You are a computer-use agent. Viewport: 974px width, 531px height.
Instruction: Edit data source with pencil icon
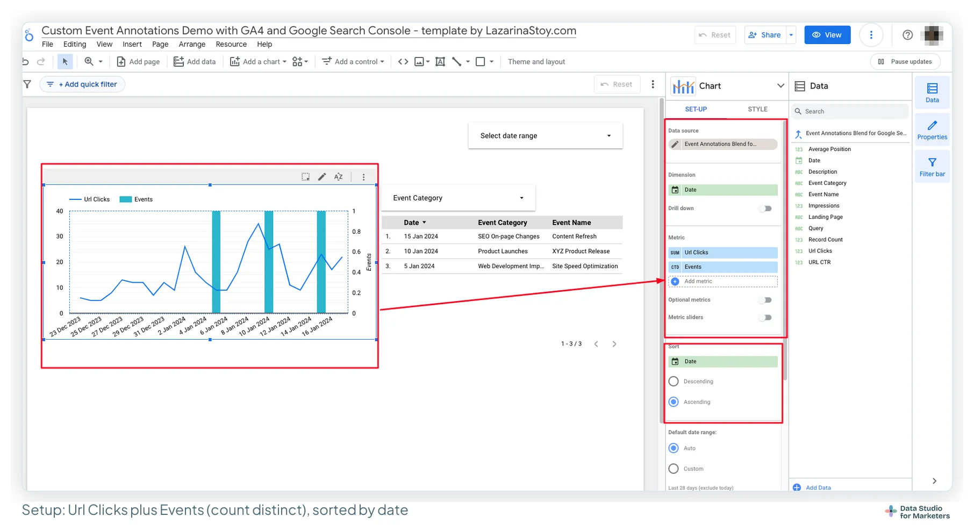(x=676, y=144)
